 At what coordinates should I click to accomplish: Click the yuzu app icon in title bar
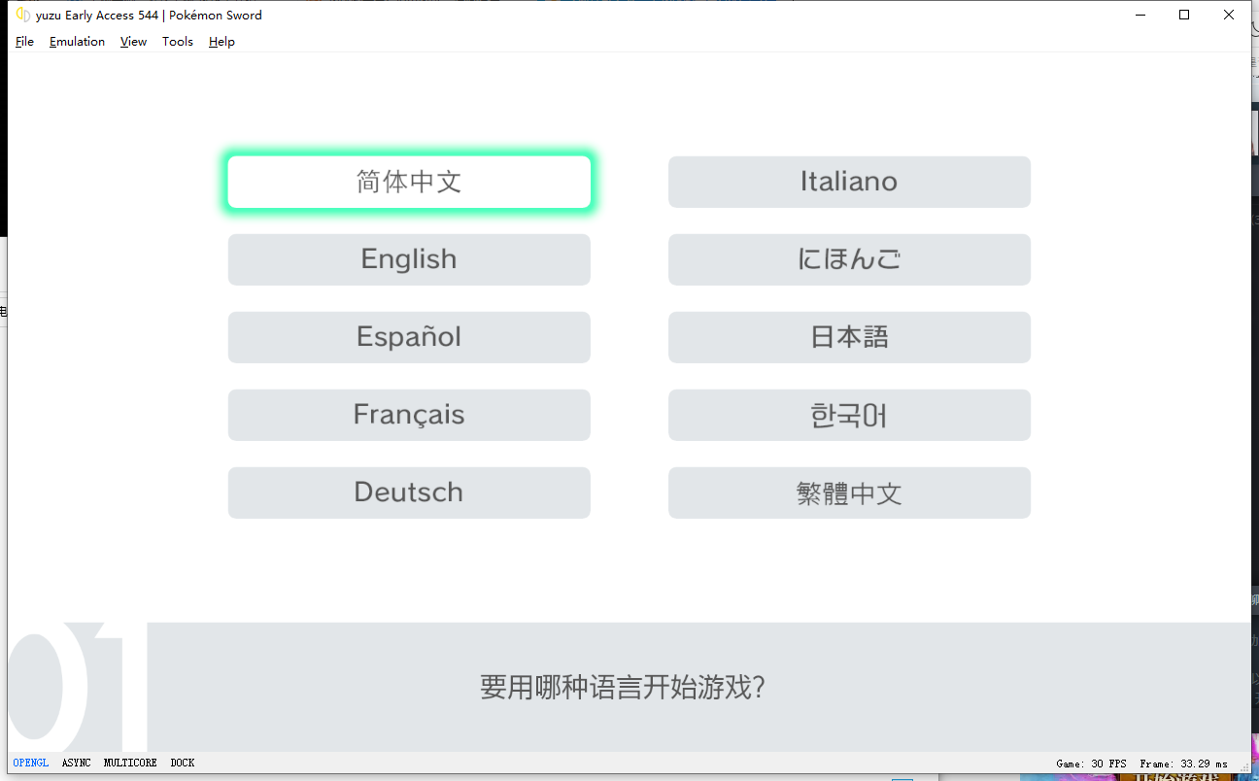23,15
